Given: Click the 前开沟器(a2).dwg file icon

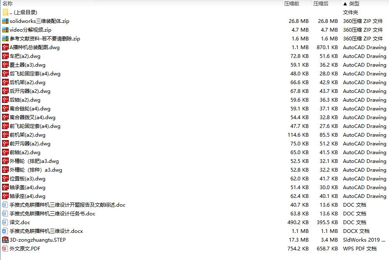Looking at the screenshot, I should tap(5, 143).
